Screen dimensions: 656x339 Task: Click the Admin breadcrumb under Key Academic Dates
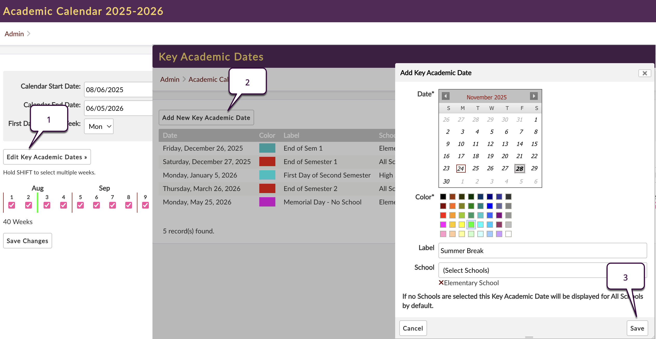[x=170, y=79]
